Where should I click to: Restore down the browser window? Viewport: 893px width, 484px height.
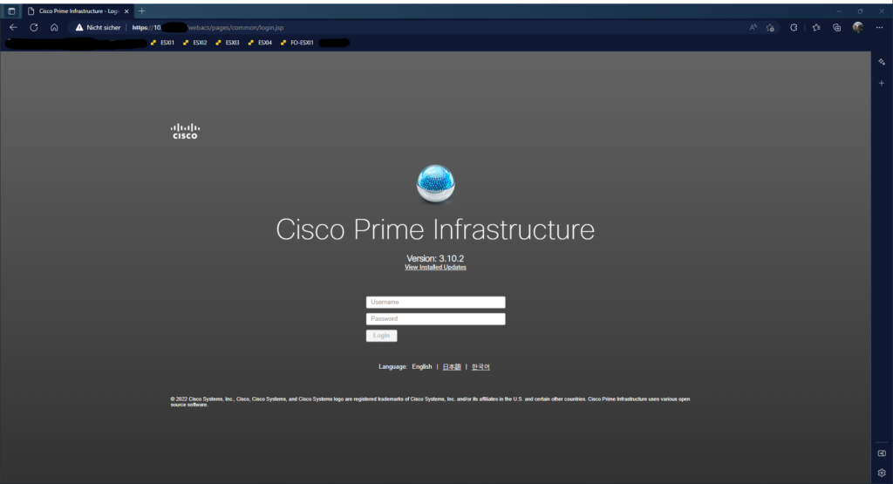click(860, 10)
